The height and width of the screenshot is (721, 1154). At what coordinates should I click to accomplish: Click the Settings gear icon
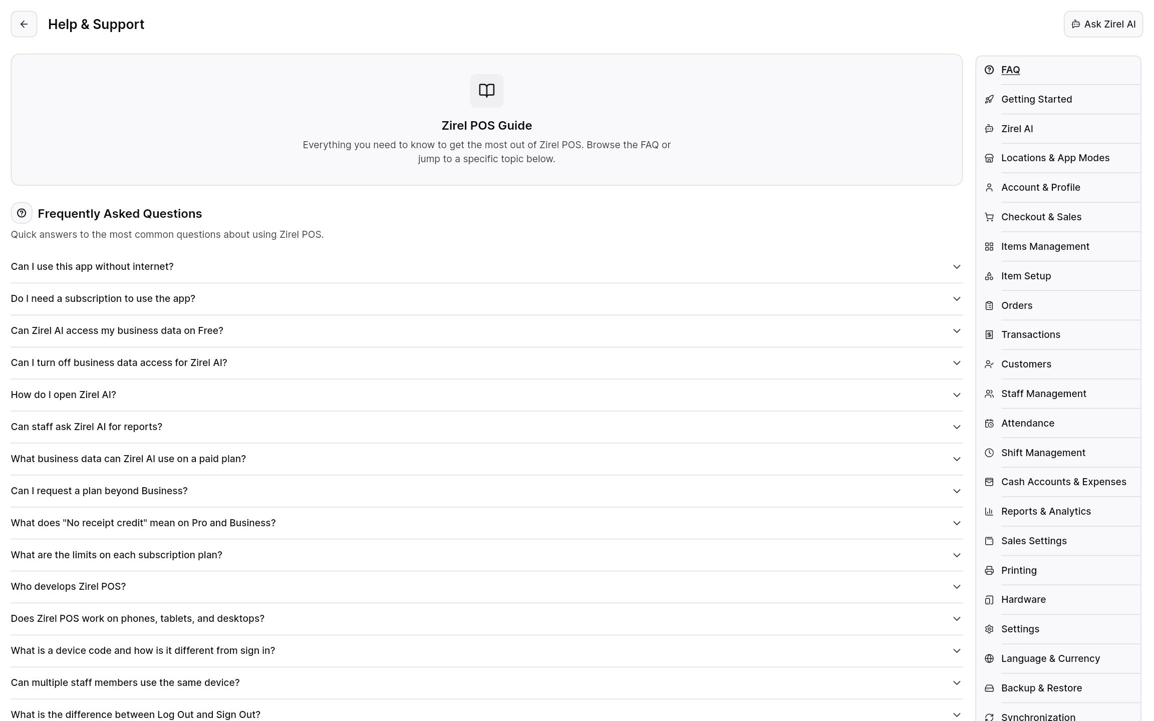pyautogui.click(x=989, y=629)
